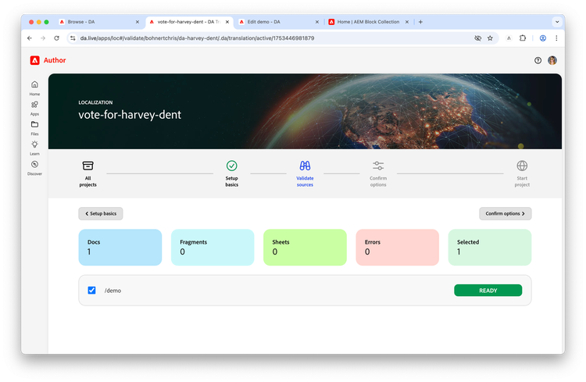The width and height of the screenshot is (586, 382).
Task: Open the user profile avatar
Action: coord(552,60)
